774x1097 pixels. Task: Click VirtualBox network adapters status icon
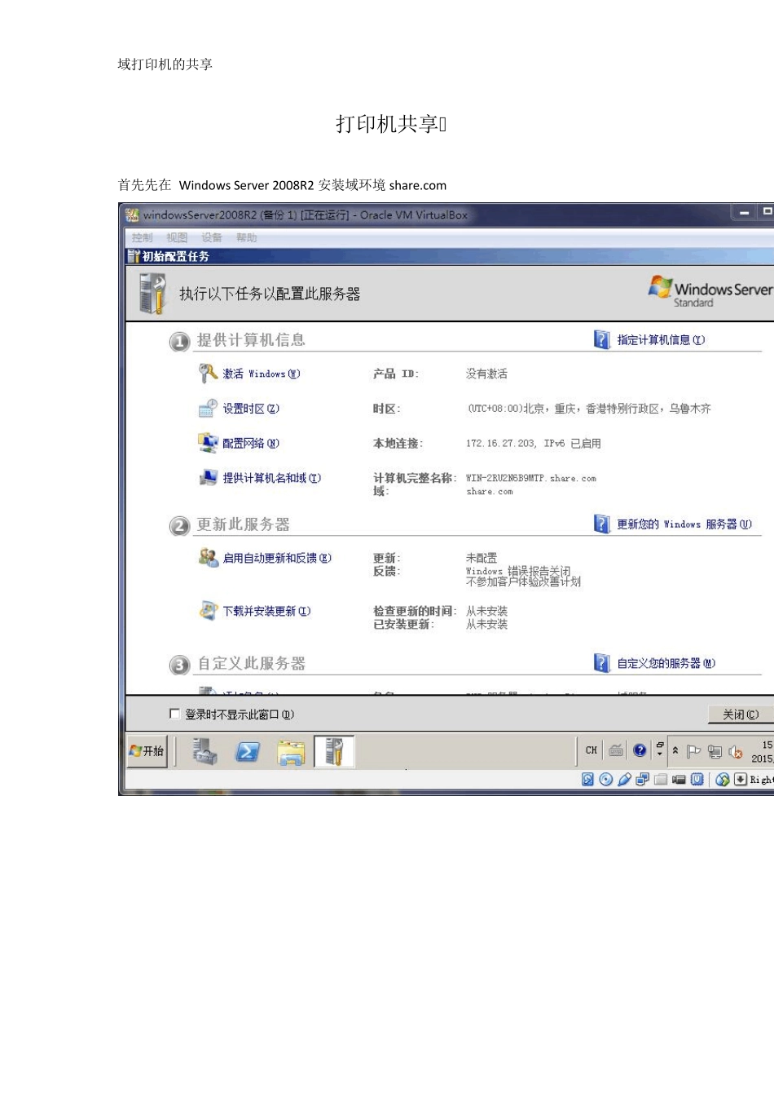pos(642,779)
